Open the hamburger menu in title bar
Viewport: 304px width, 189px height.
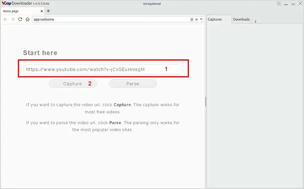[279, 4]
